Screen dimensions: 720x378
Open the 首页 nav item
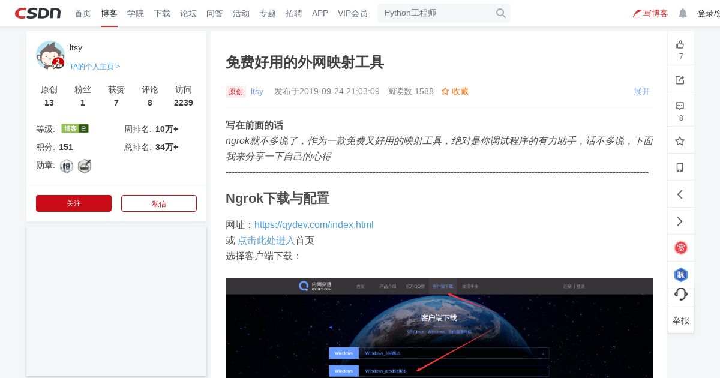pyautogui.click(x=83, y=13)
